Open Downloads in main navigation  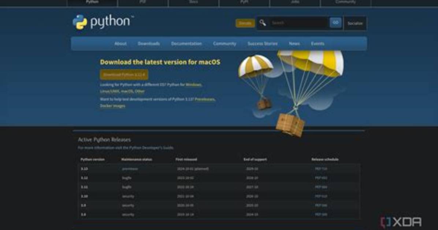coord(149,44)
